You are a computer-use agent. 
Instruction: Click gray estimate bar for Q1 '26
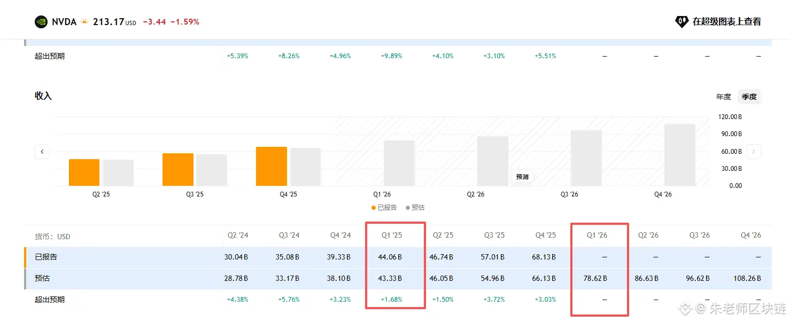click(399, 163)
